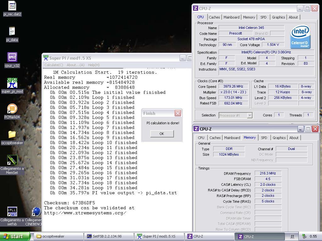Click the memory Type DDR field

[x=229, y=149]
